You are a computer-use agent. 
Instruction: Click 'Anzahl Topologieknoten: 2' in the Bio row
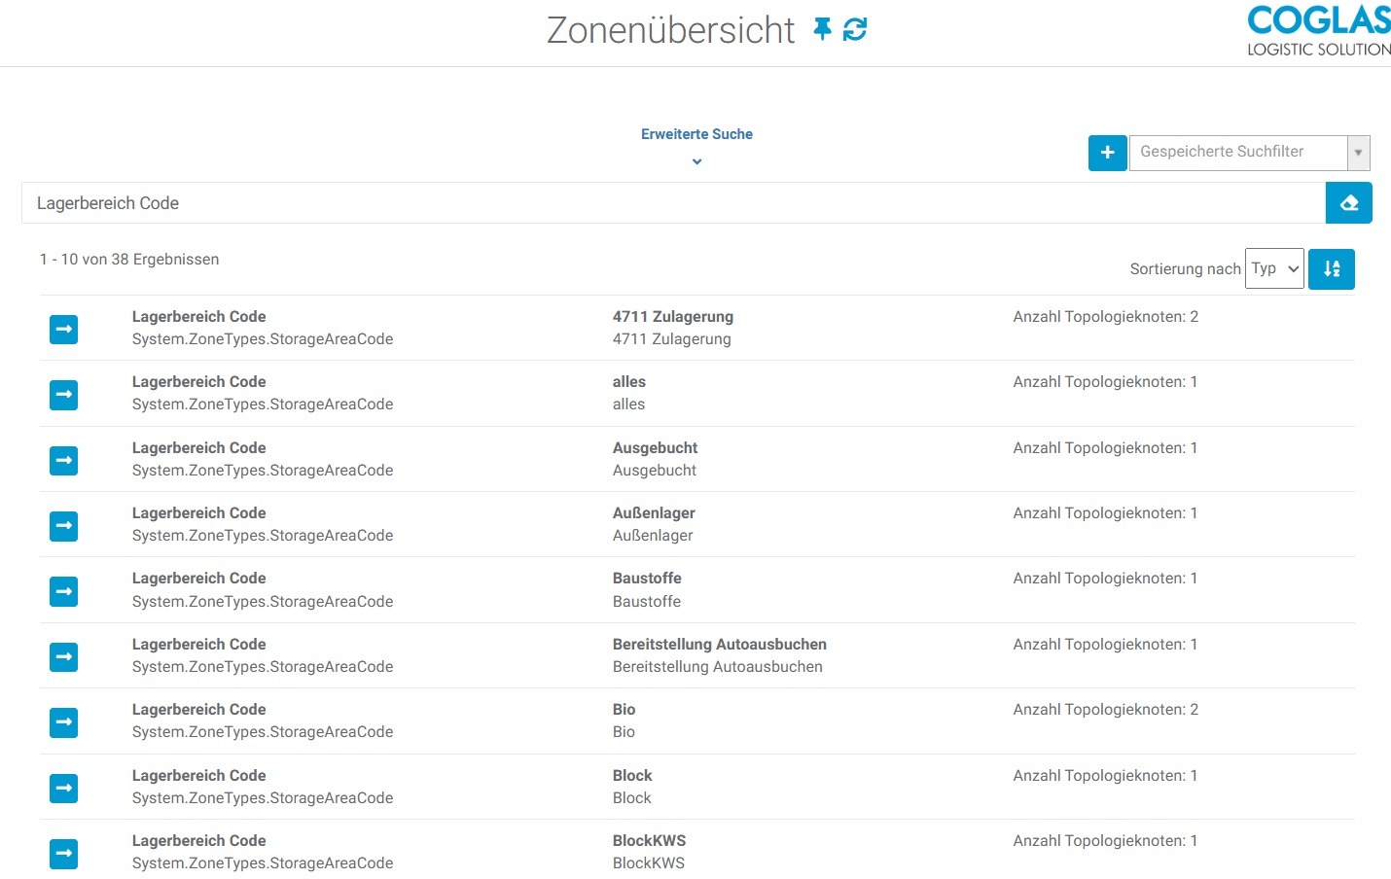click(x=1106, y=710)
